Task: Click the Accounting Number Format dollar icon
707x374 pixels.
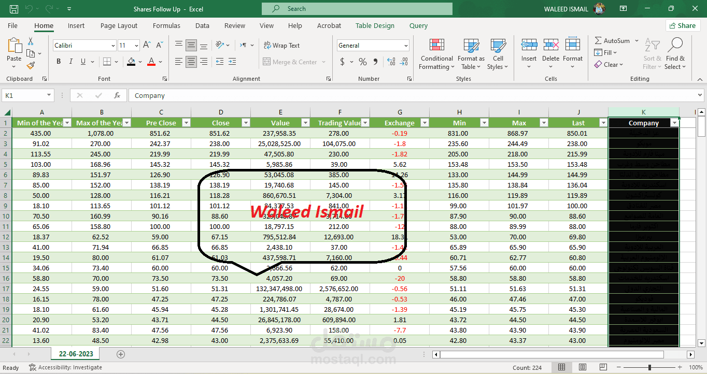Action: tap(343, 62)
